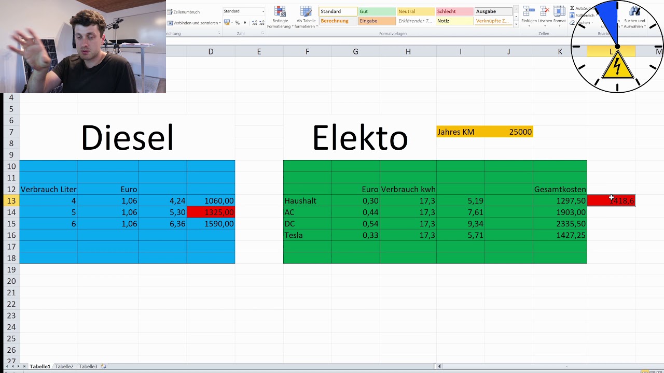664x373 pixels.
Task: Select the Diesel cost cell 1590,00
Action: 211,224
